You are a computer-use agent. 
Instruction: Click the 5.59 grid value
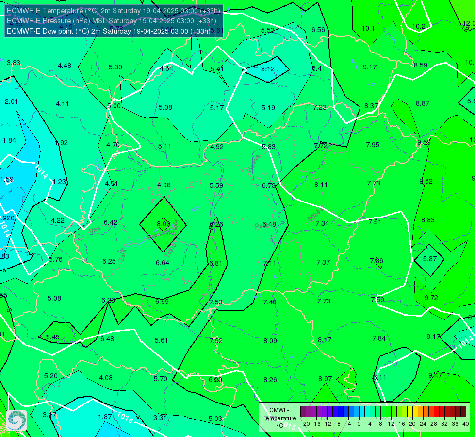(x=216, y=185)
